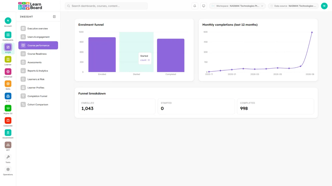The width and height of the screenshot is (332, 186).
Task: Open Cohort Comparison page
Action: [x=38, y=105]
